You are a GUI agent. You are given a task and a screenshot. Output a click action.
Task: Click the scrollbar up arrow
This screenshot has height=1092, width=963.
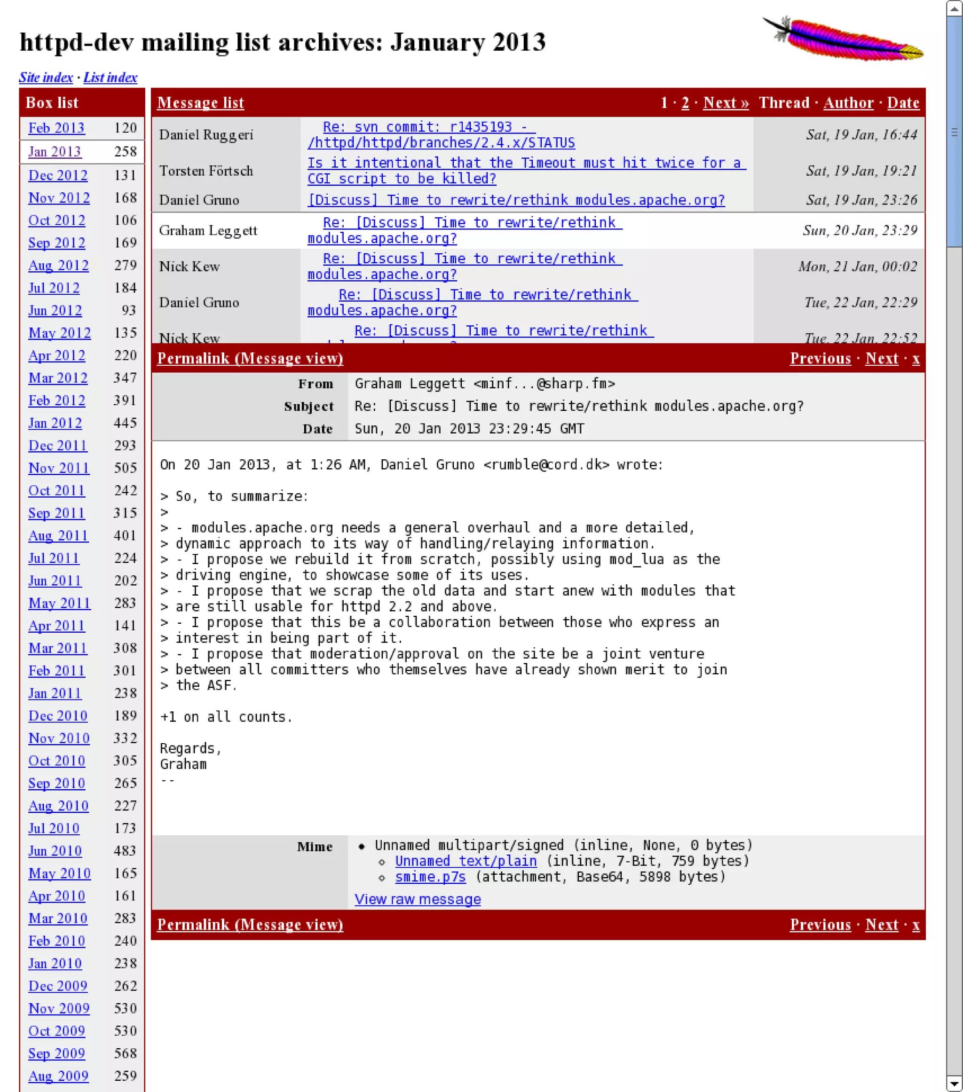[954, 8]
